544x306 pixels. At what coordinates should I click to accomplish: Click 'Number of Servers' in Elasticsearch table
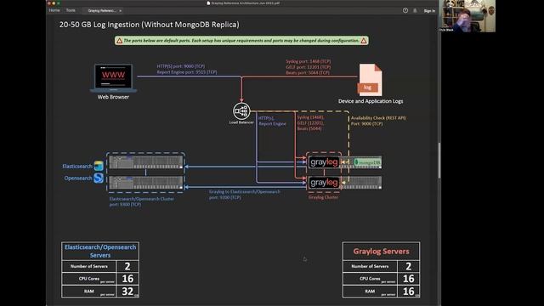point(88,266)
